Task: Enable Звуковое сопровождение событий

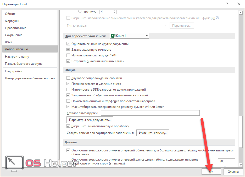Action: coord(68,78)
